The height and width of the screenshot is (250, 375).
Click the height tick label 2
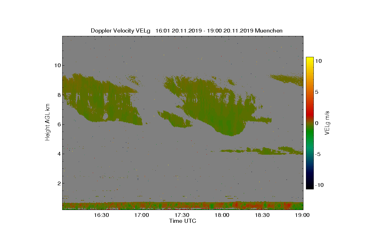(x=58, y=183)
